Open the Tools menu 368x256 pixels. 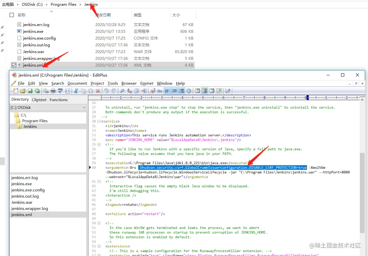[x=113, y=83]
